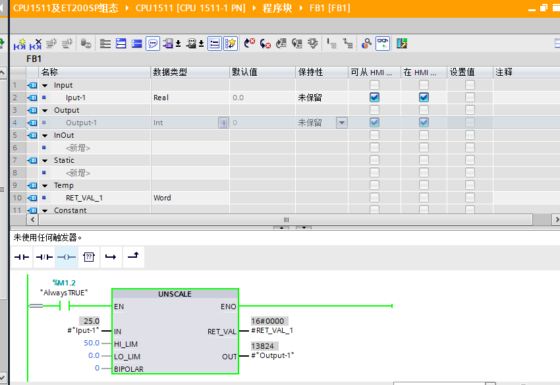Viewport: 560px width, 385px height.
Task: Click the magnifier with colored circles icon
Action: pyautogui.click(x=366, y=44)
